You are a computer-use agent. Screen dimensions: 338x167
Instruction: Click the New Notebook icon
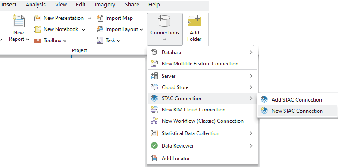38,29
